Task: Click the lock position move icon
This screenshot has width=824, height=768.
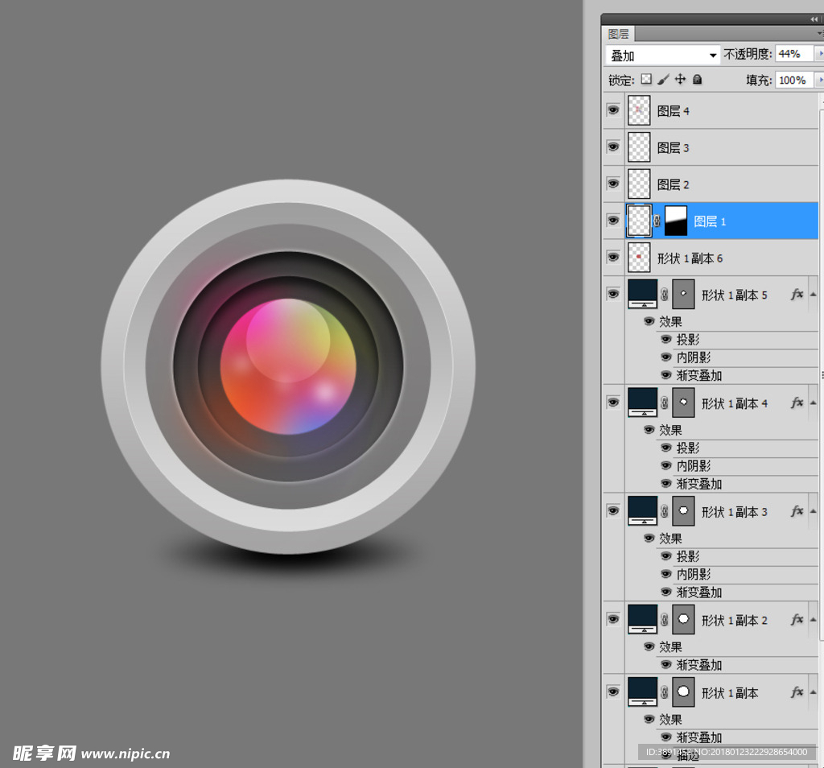Action: coord(680,80)
